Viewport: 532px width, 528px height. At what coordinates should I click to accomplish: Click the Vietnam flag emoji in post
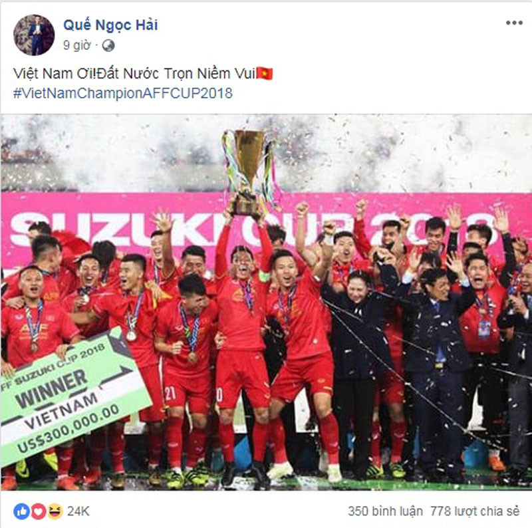[x=265, y=73]
